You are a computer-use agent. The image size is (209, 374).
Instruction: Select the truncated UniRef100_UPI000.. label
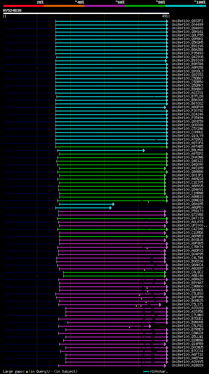[x=189, y=226]
